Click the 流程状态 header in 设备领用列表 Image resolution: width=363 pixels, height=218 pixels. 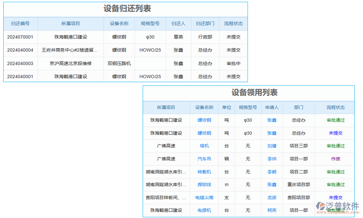334,108
